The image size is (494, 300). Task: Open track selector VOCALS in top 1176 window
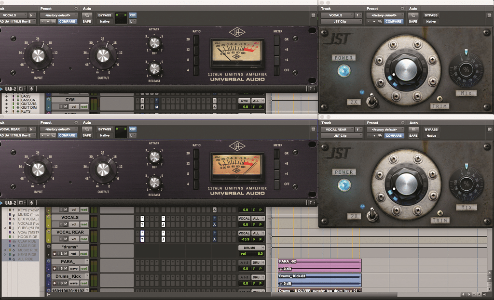tap(13, 15)
